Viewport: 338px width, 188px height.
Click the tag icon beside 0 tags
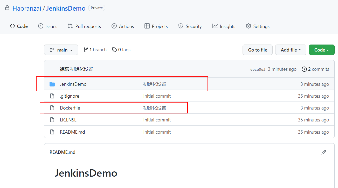[114, 50]
